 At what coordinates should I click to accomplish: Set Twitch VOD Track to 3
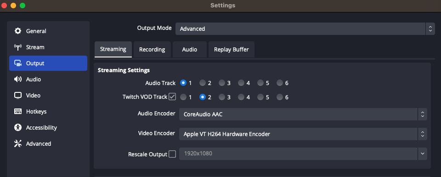[222, 97]
